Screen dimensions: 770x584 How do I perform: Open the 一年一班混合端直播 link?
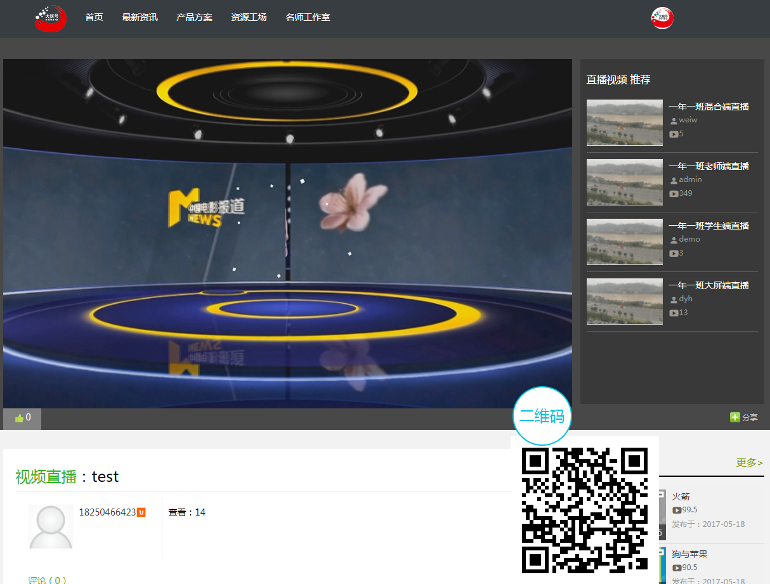coord(709,107)
